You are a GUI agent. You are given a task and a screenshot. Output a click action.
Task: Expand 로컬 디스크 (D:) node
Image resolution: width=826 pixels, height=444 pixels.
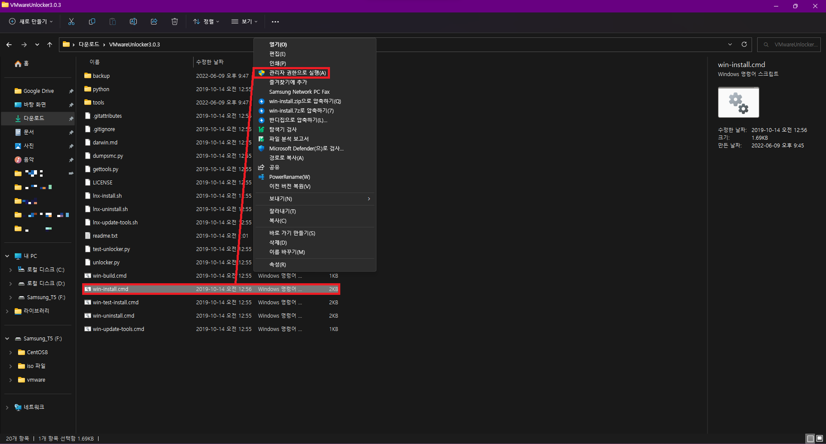click(x=10, y=284)
